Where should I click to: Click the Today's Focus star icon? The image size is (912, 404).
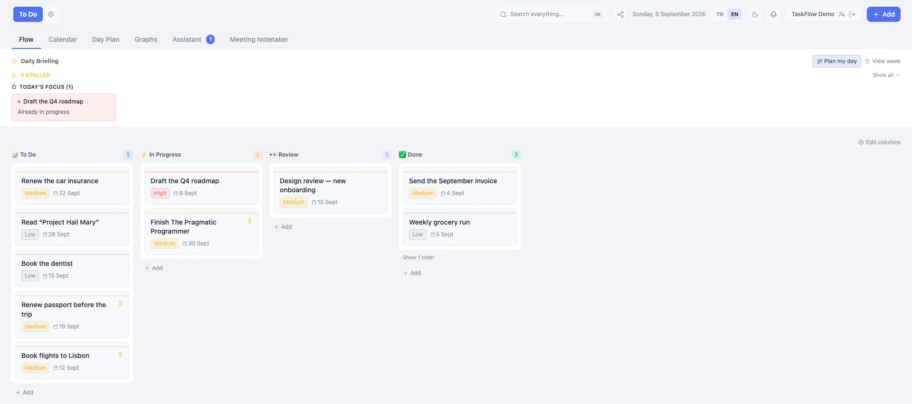14,87
